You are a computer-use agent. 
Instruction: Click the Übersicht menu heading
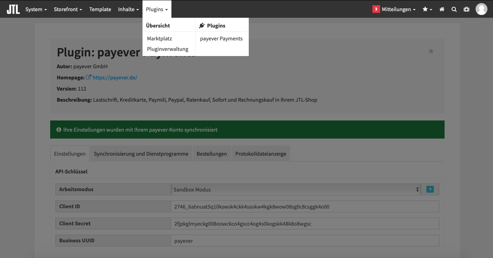tap(158, 25)
